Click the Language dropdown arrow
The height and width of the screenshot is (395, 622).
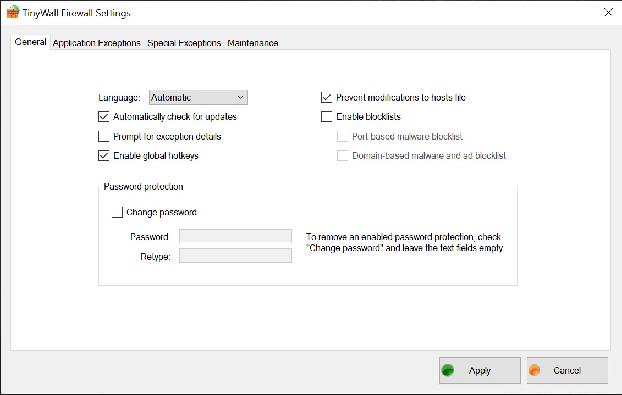tap(241, 97)
